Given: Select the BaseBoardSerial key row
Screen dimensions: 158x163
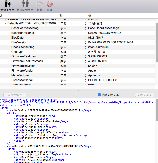Looking at the screenshot, I should (23, 33).
